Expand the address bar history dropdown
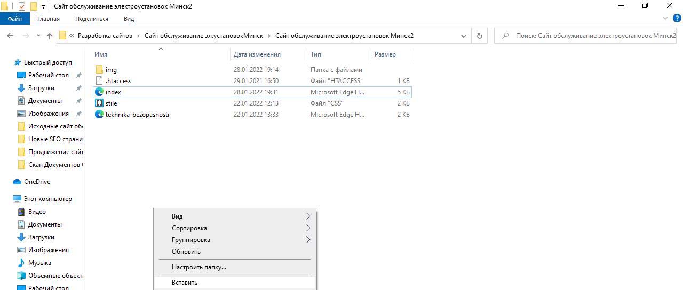The image size is (683, 290). pos(463,36)
